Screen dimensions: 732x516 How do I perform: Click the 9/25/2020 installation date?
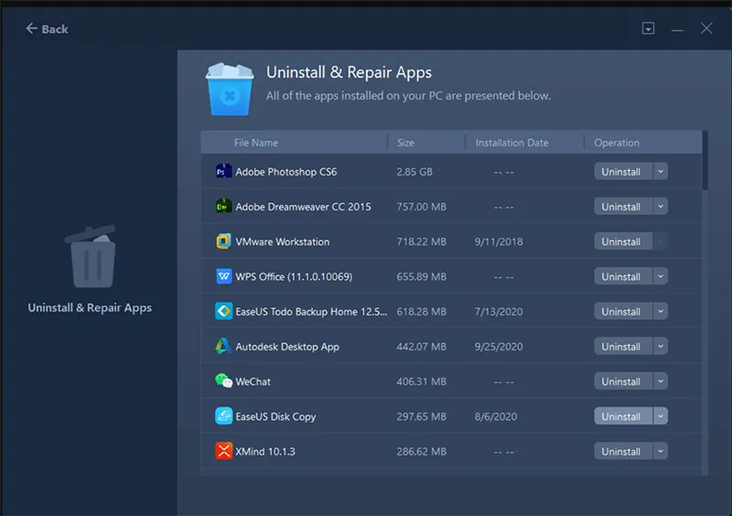point(499,347)
